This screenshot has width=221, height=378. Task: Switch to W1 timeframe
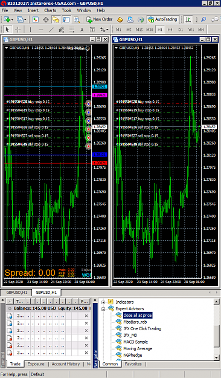click(x=191, y=30)
